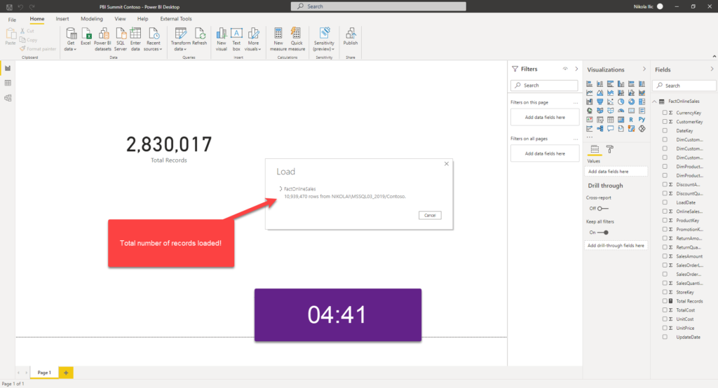Add a new page with plus button
718x388 pixels.
tap(66, 373)
